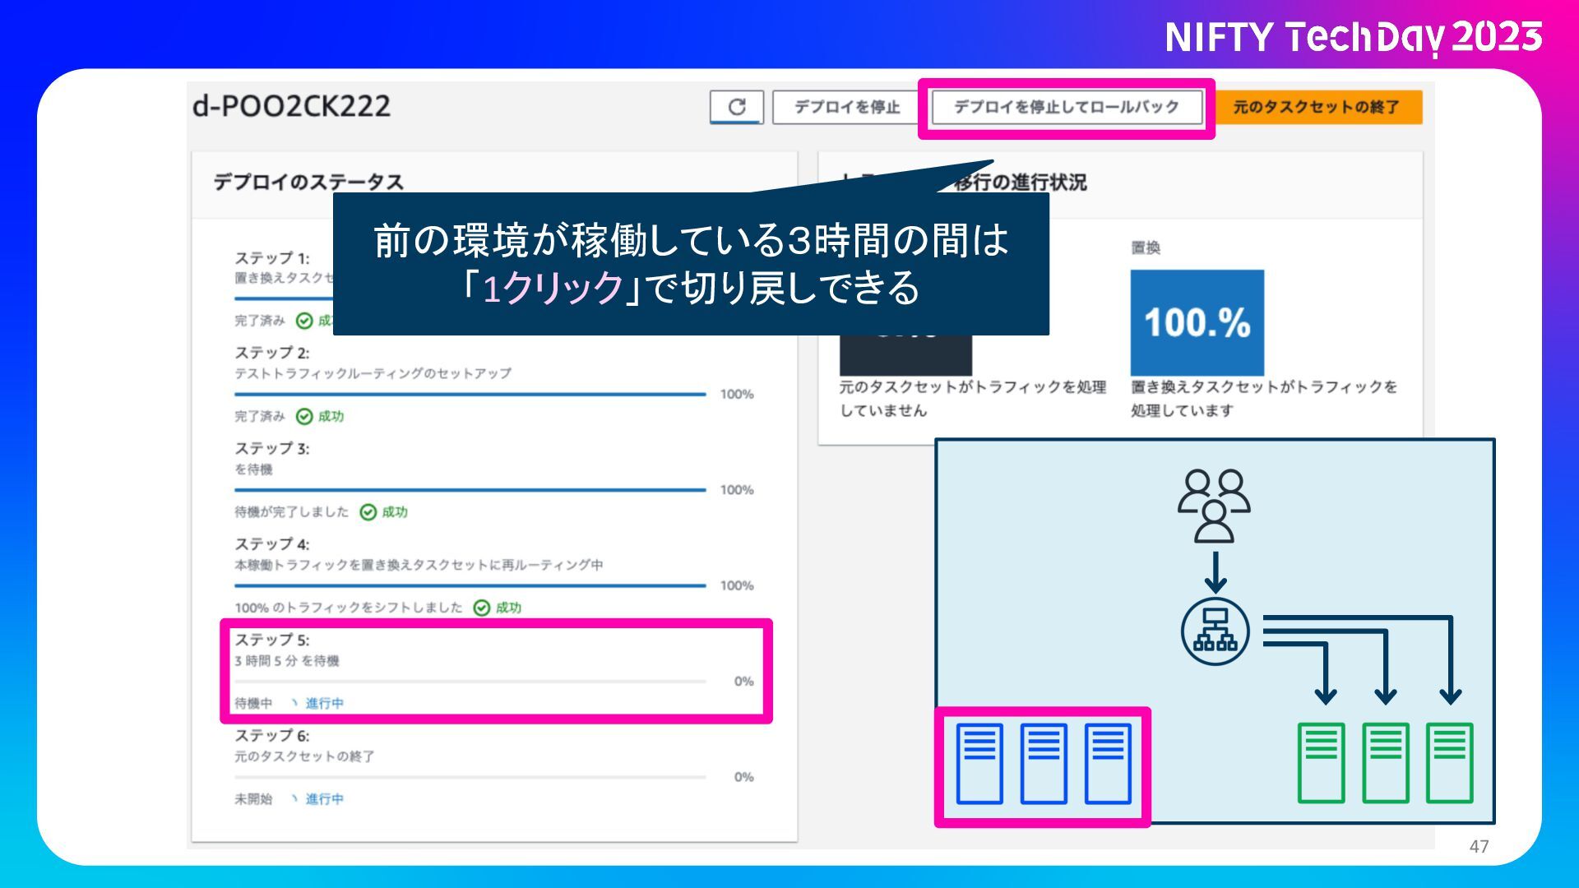
Task: Click Step 6 進行中 status link
Action: click(x=324, y=798)
